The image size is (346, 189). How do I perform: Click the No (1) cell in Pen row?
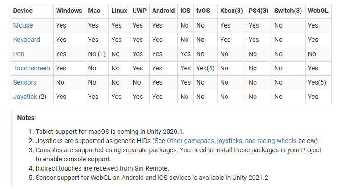[x=96, y=54]
